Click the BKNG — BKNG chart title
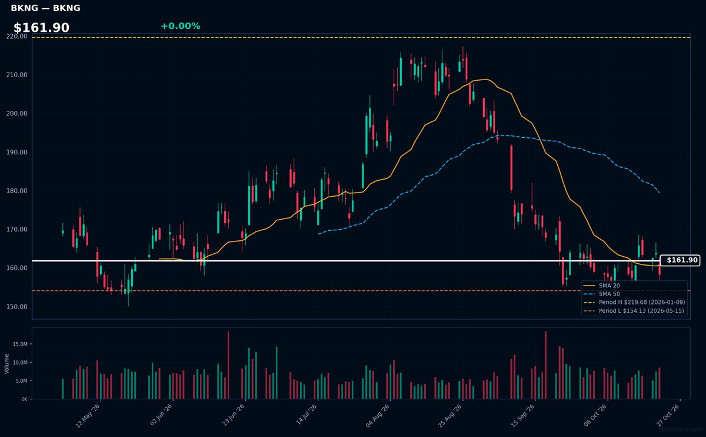Image resolution: width=706 pixels, height=437 pixels. [45, 8]
